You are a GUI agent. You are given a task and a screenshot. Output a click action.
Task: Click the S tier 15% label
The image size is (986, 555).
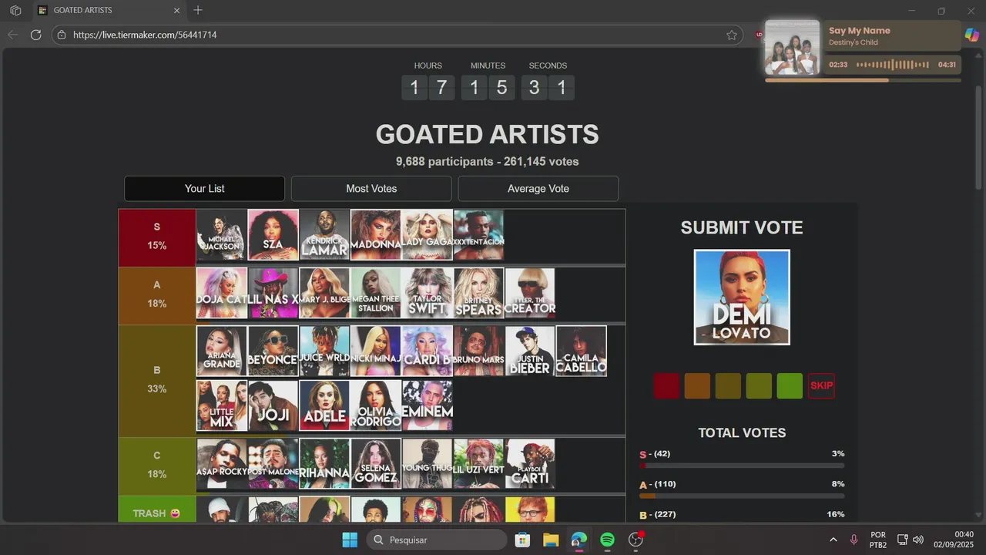pos(157,237)
